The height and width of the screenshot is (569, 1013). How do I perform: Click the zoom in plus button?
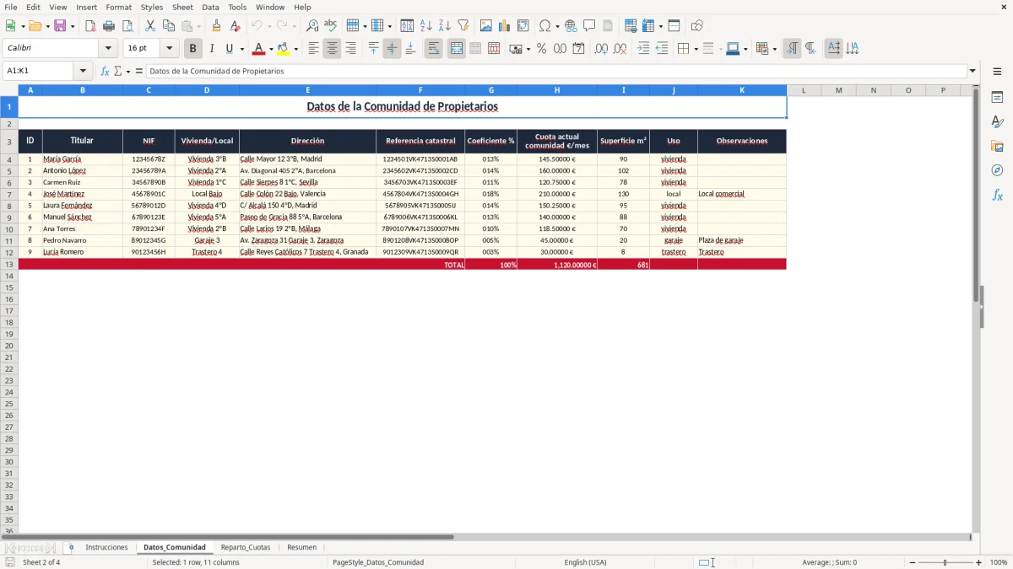[978, 562]
